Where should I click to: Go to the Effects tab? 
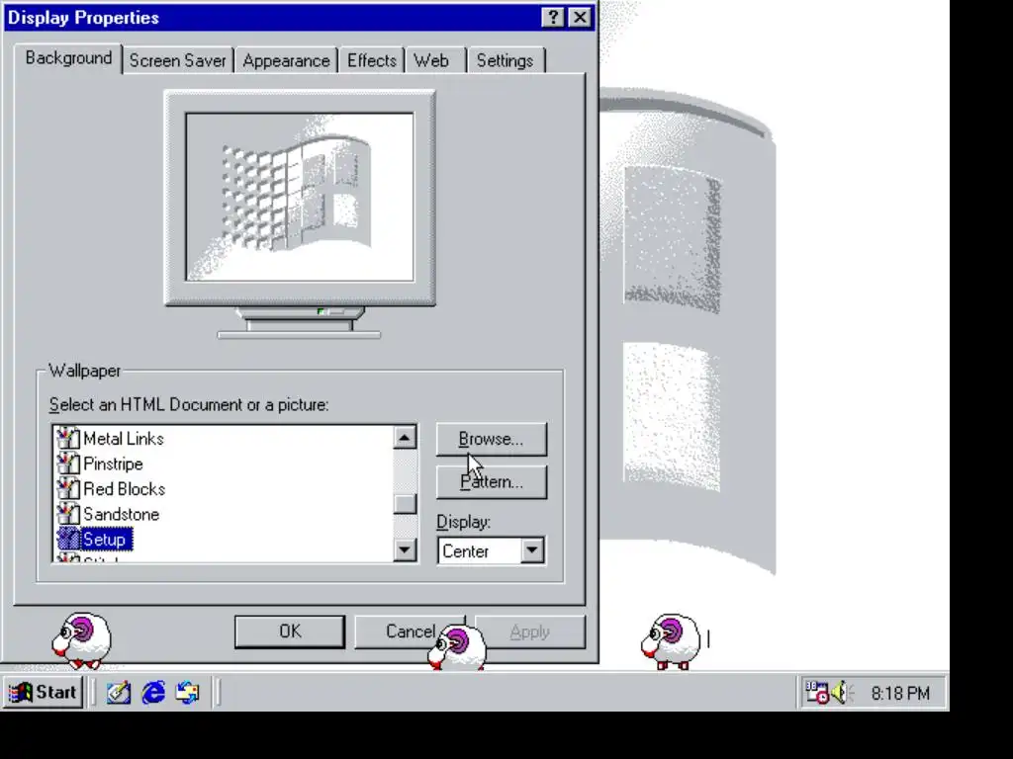372,60
